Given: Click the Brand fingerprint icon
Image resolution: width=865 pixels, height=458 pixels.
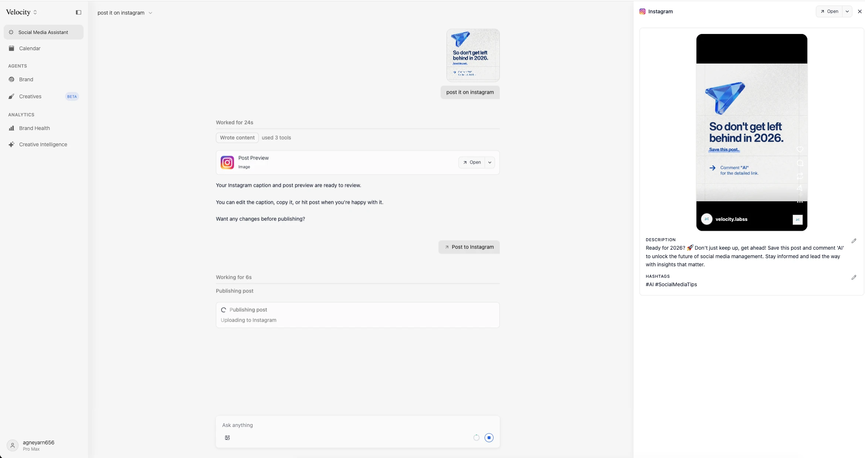Looking at the screenshot, I should coord(11,79).
